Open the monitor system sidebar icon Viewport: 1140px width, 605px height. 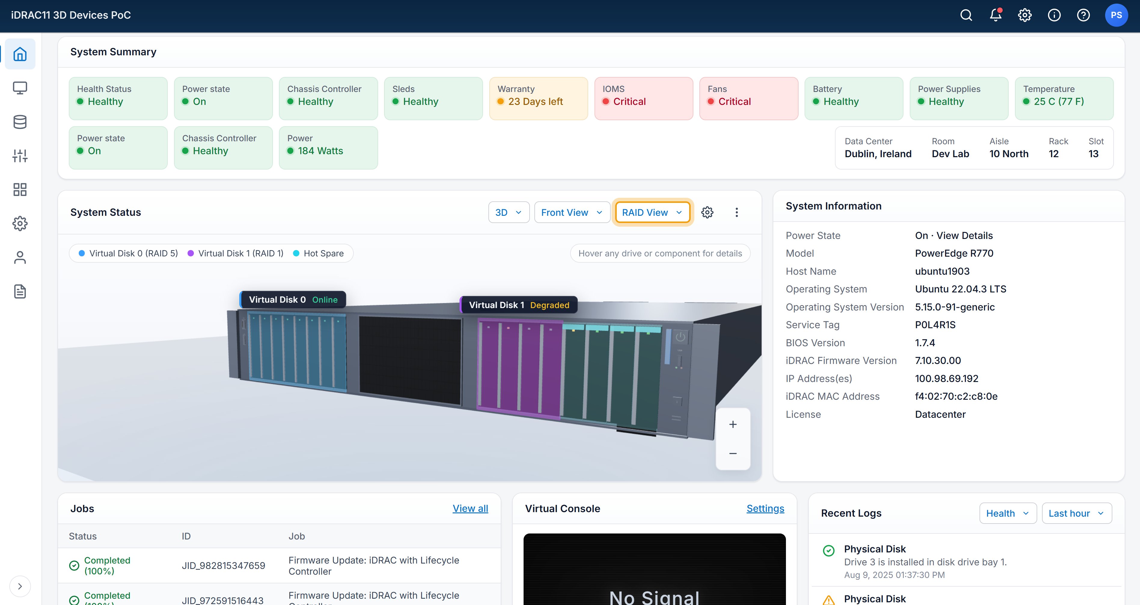pyautogui.click(x=20, y=88)
